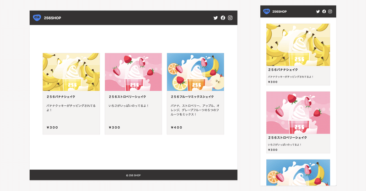Screen dimensions: 366x191
Task: Click desktop title '256バナナシェイク'
Action: (61, 97)
